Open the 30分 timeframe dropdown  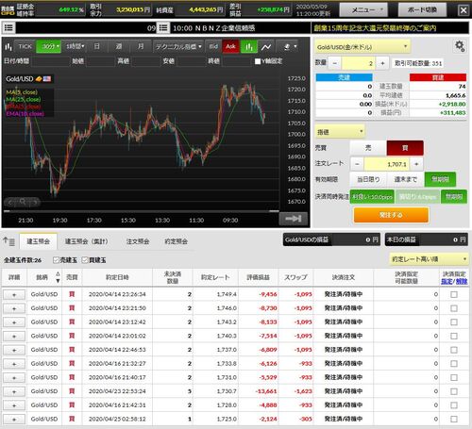(x=49, y=46)
